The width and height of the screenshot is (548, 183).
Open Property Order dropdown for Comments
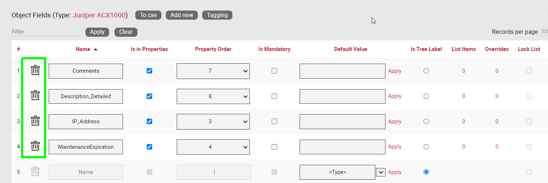pos(213,71)
